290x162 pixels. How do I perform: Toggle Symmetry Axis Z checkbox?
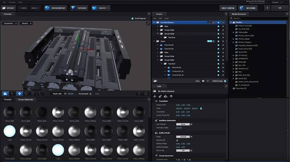pyautogui.click(x=190, y=160)
